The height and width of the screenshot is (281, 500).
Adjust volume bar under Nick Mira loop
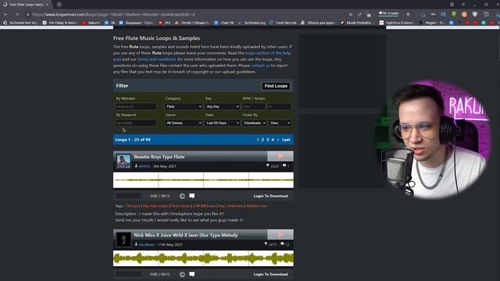pos(129,274)
